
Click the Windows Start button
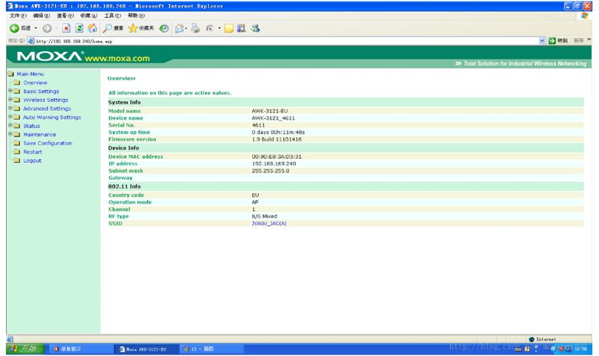(26, 349)
